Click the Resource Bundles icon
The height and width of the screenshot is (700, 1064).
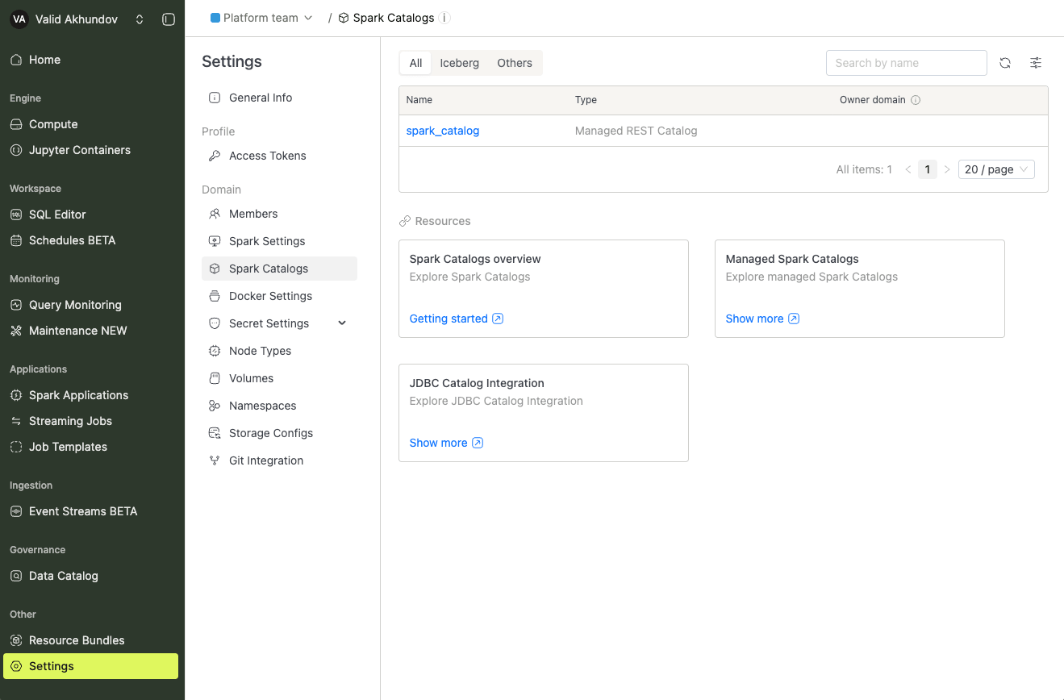[x=16, y=640]
